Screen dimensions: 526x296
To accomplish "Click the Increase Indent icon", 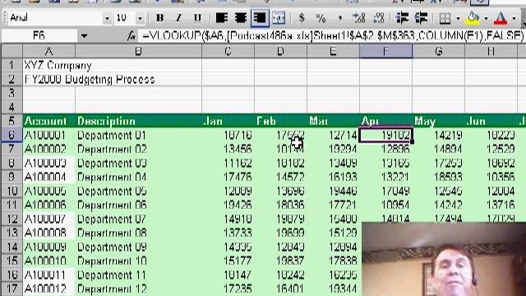I will pos(421,18).
